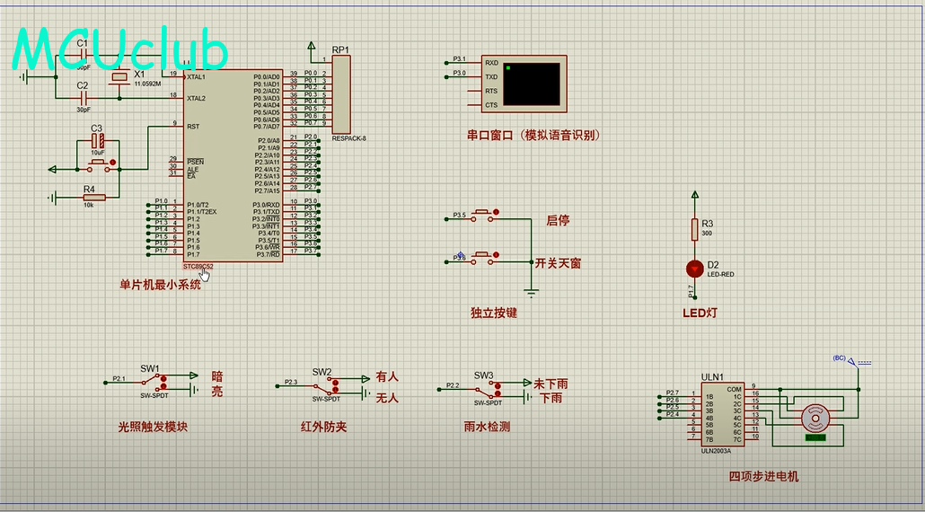
Task: Click resistor R3 above the LED
Action: (693, 229)
